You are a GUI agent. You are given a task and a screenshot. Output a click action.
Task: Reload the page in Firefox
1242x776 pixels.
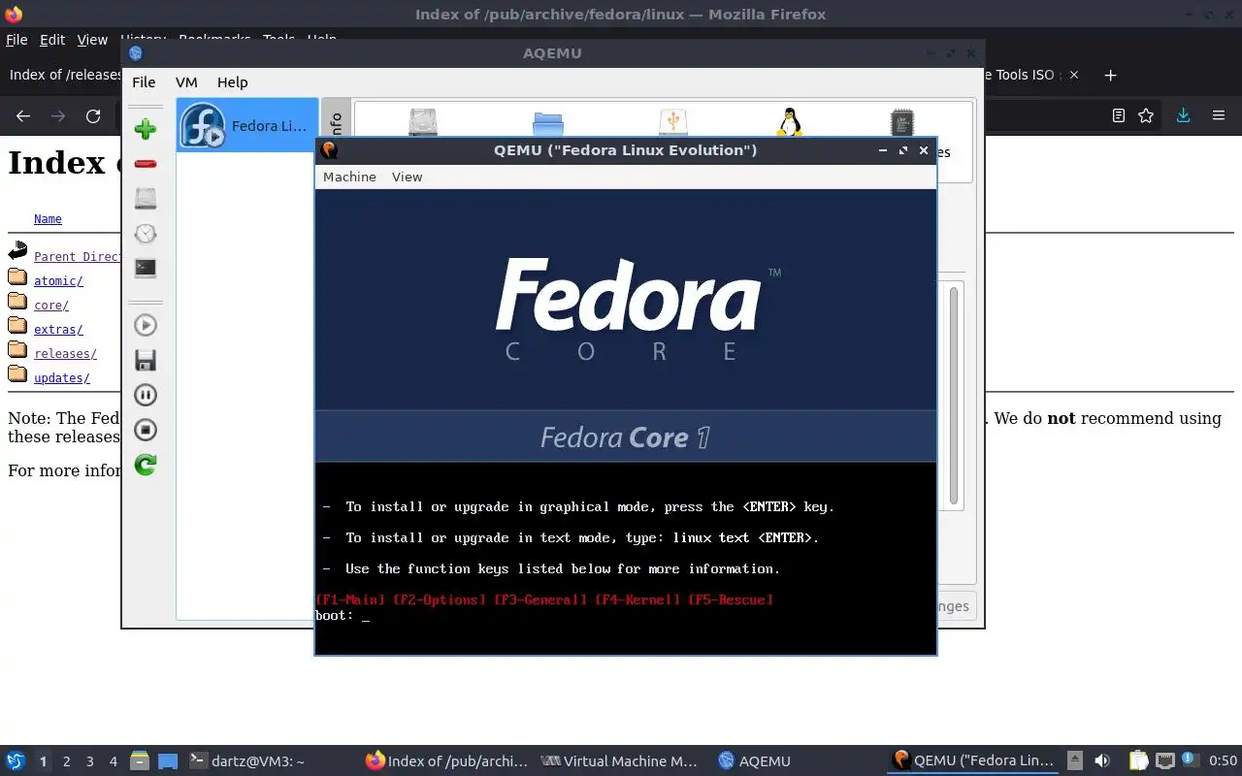(93, 115)
